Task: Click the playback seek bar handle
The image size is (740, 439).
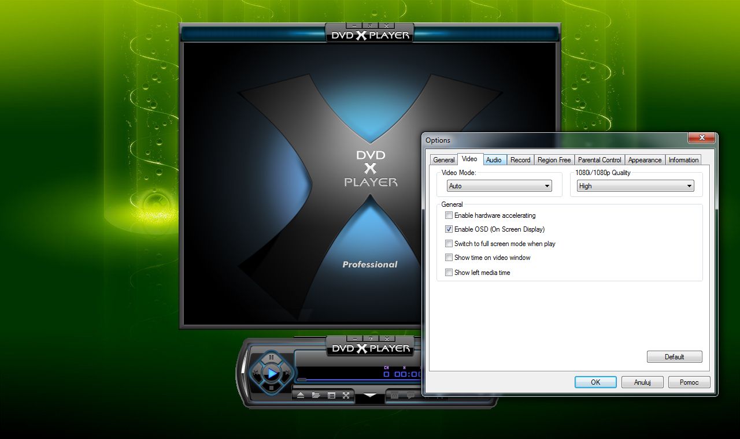Action: tap(302, 380)
